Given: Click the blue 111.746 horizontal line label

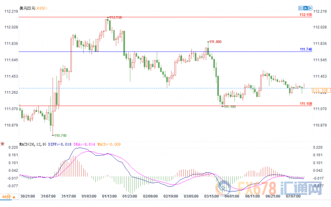Looking at the screenshot, I should 305,49.
